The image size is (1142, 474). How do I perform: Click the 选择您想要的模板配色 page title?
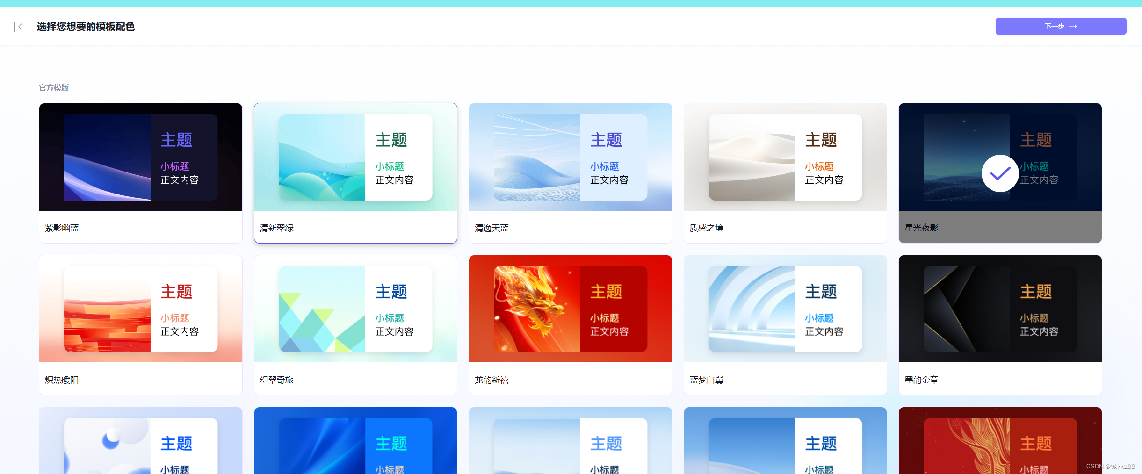point(86,27)
